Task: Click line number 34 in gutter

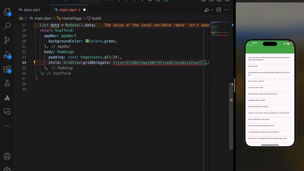Action: 24,62
